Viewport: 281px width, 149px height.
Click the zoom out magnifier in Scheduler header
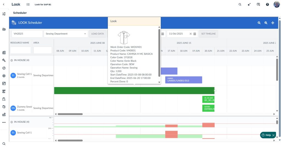pos(259,23)
